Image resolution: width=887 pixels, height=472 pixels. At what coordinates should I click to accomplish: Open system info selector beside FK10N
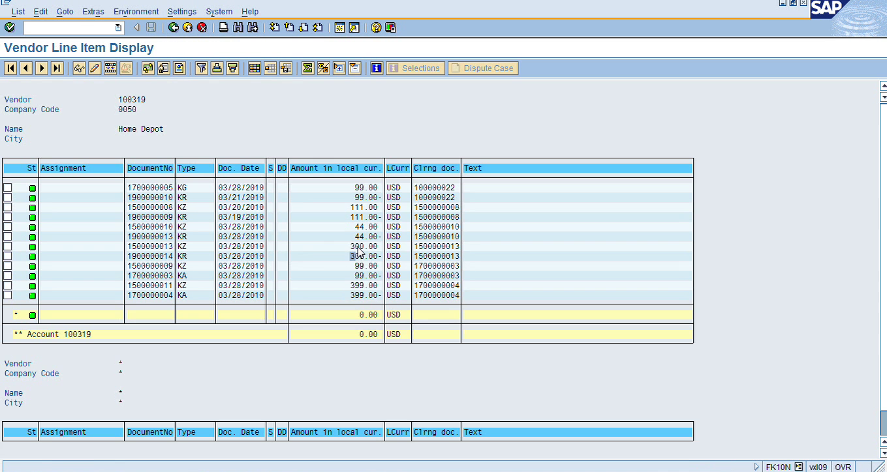pyautogui.click(x=799, y=467)
